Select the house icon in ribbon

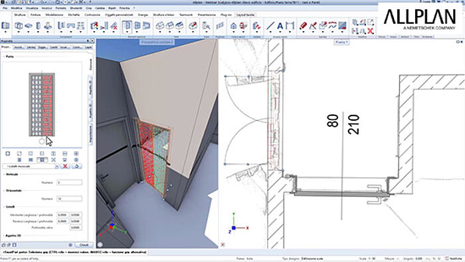pyautogui.click(x=233, y=26)
